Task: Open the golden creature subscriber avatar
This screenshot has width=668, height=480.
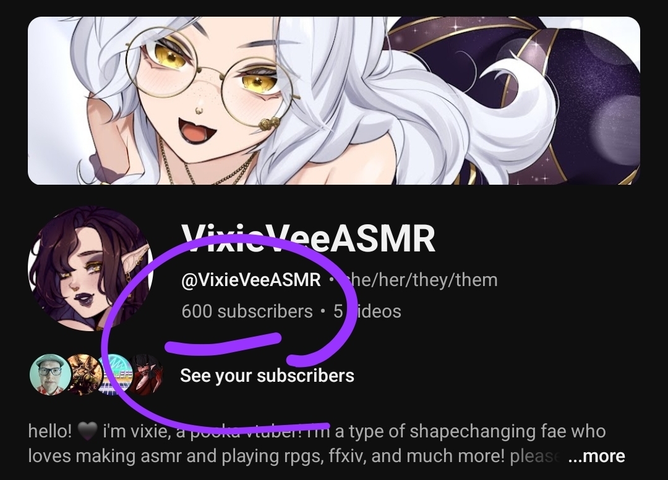Action: (x=84, y=375)
